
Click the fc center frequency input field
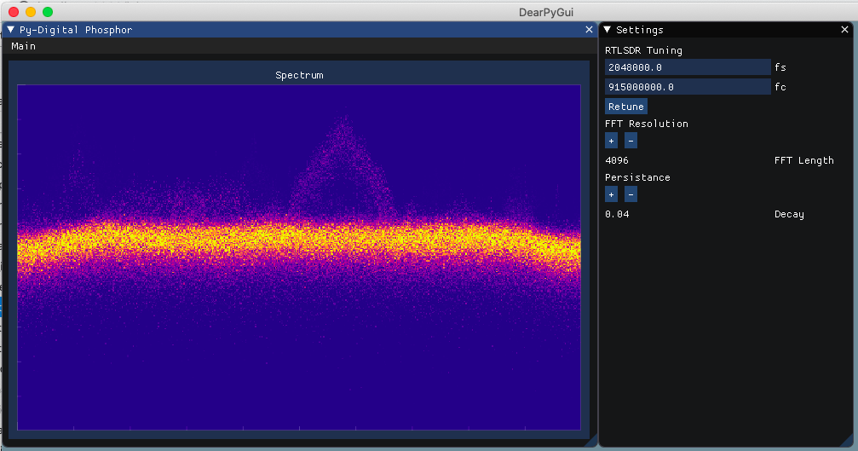point(688,87)
